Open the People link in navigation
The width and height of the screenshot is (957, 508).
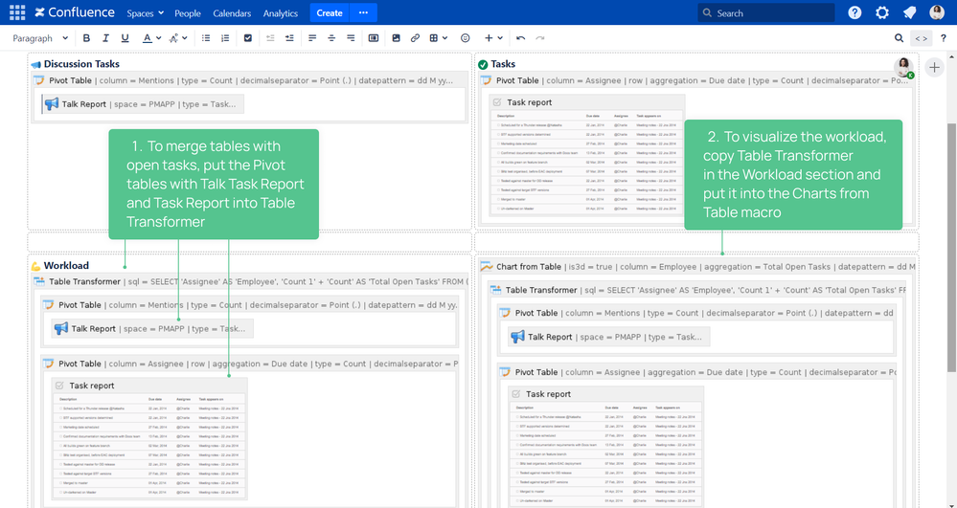pos(188,13)
